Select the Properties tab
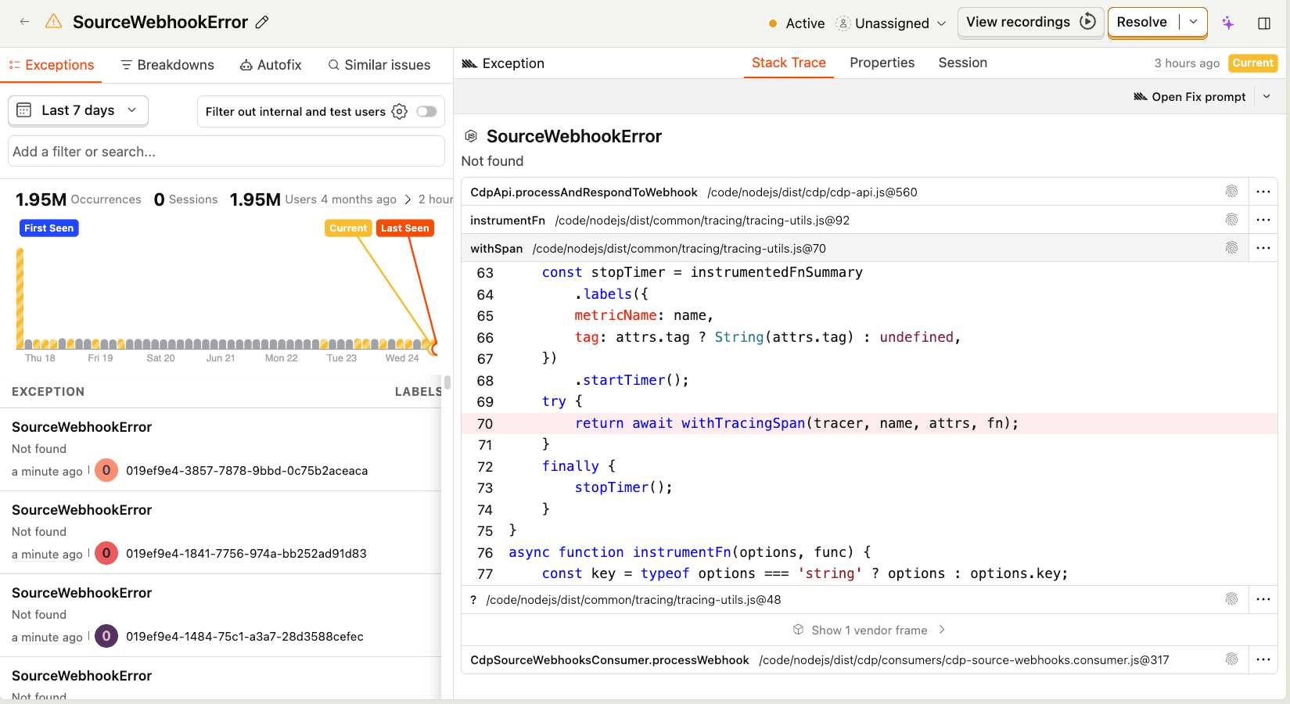This screenshot has height=704, width=1290. coord(882,63)
